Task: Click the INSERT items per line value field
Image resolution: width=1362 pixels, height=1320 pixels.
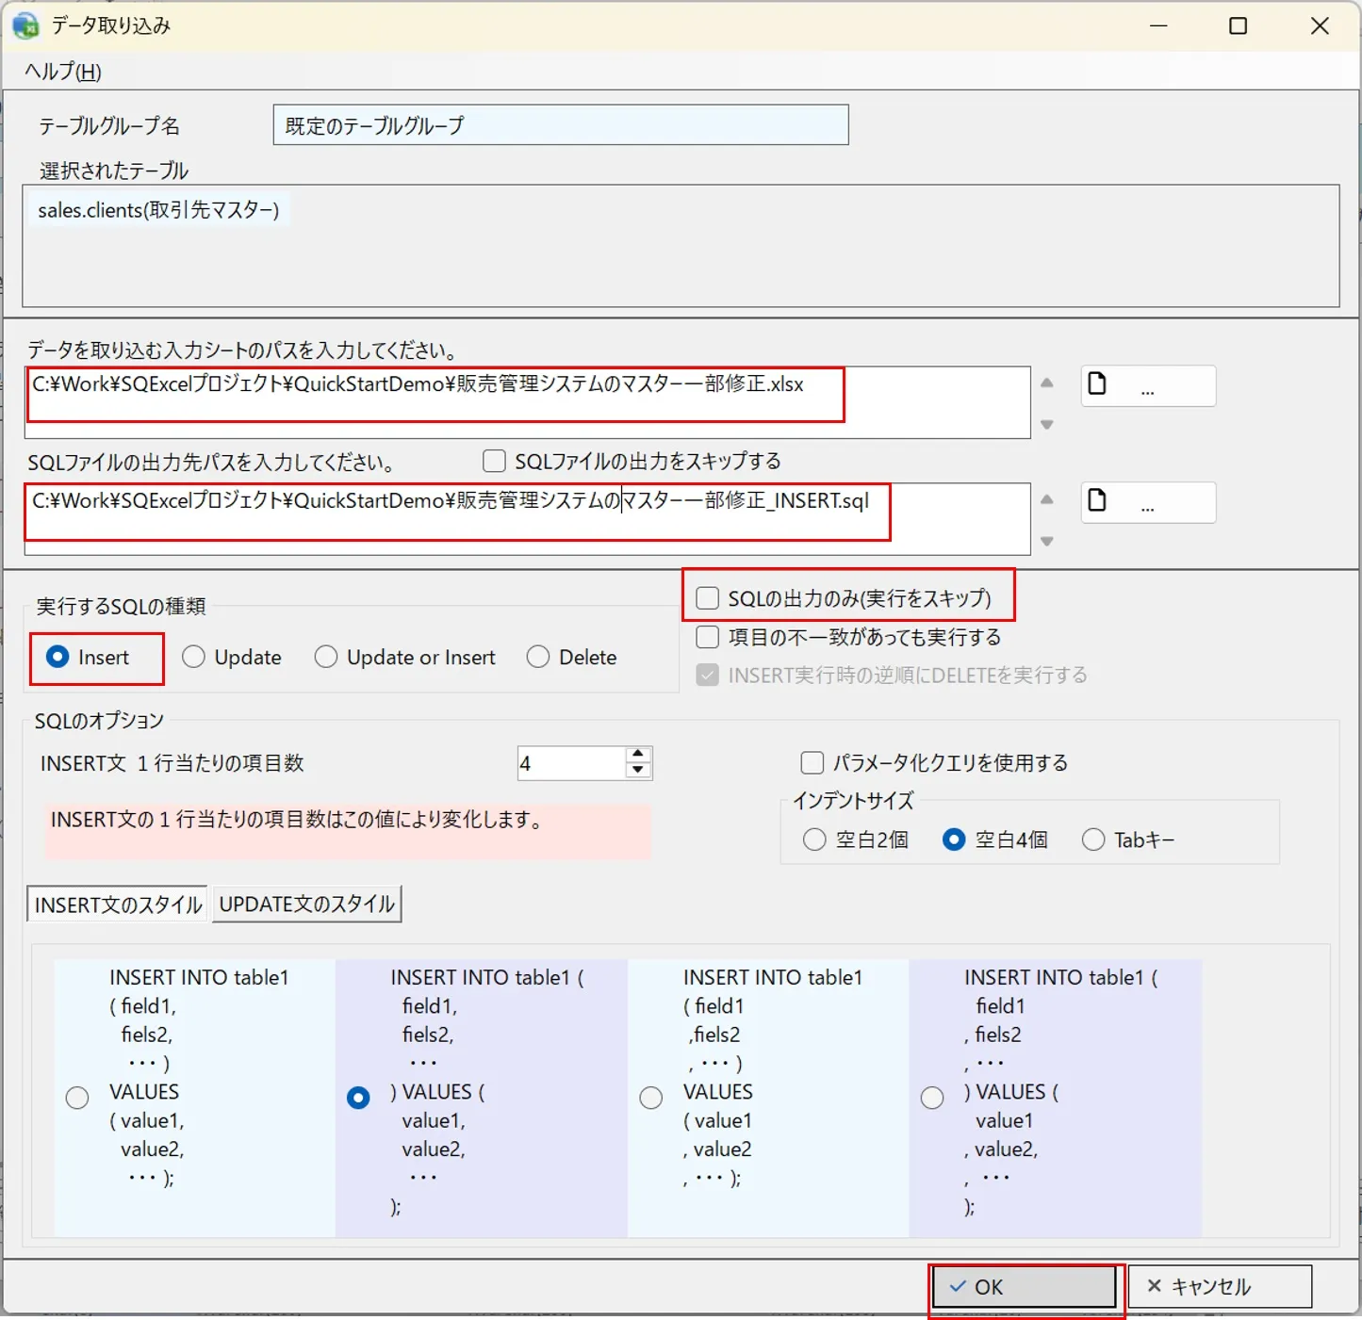Action: tap(571, 763)
